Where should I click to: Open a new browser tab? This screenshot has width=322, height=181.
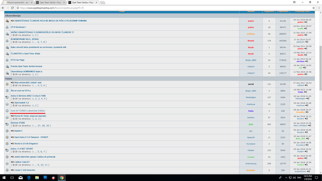pyautogui.click(x=103, y=3)
